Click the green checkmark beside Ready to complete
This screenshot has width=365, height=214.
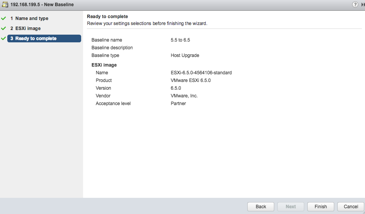pos(3,38)
